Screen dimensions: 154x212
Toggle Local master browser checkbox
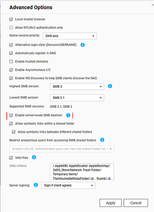11,20
